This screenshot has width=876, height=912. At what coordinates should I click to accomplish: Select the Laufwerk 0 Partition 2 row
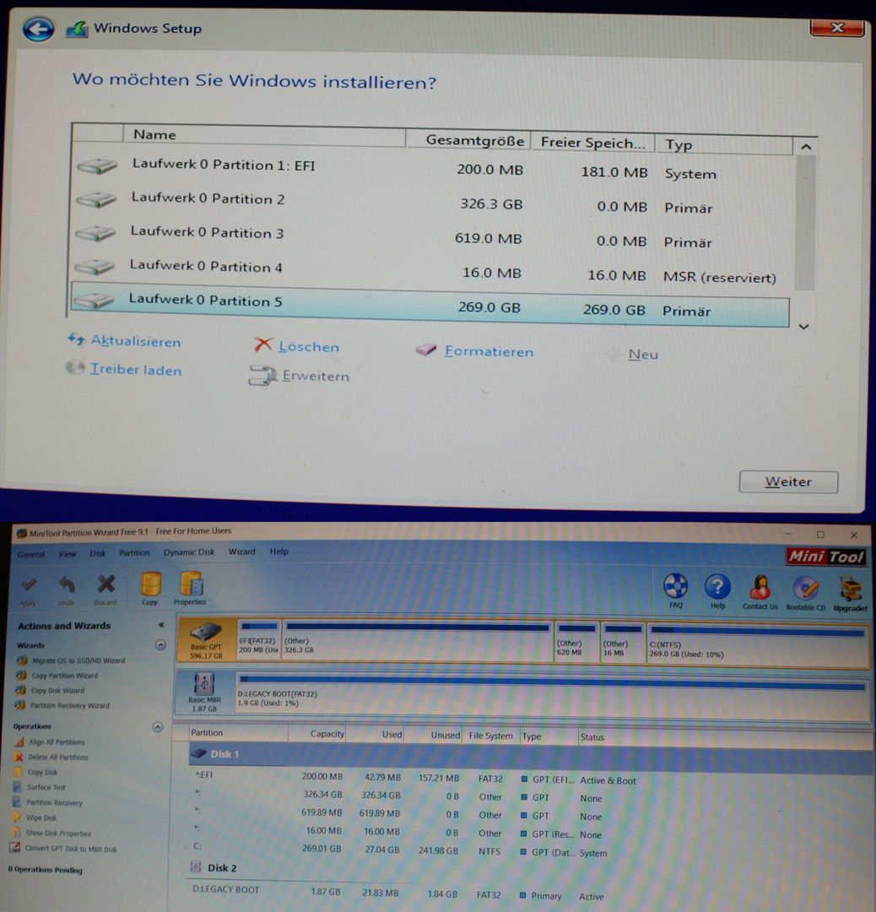(432, 203)
